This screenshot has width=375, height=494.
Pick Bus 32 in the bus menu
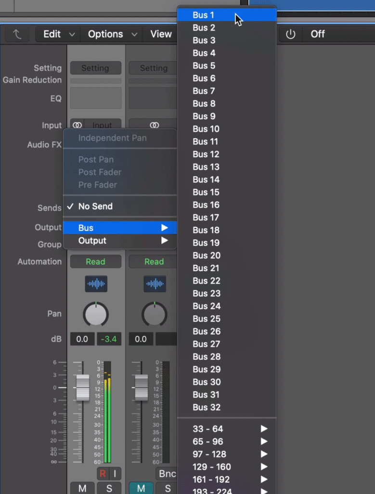(227, 407)
